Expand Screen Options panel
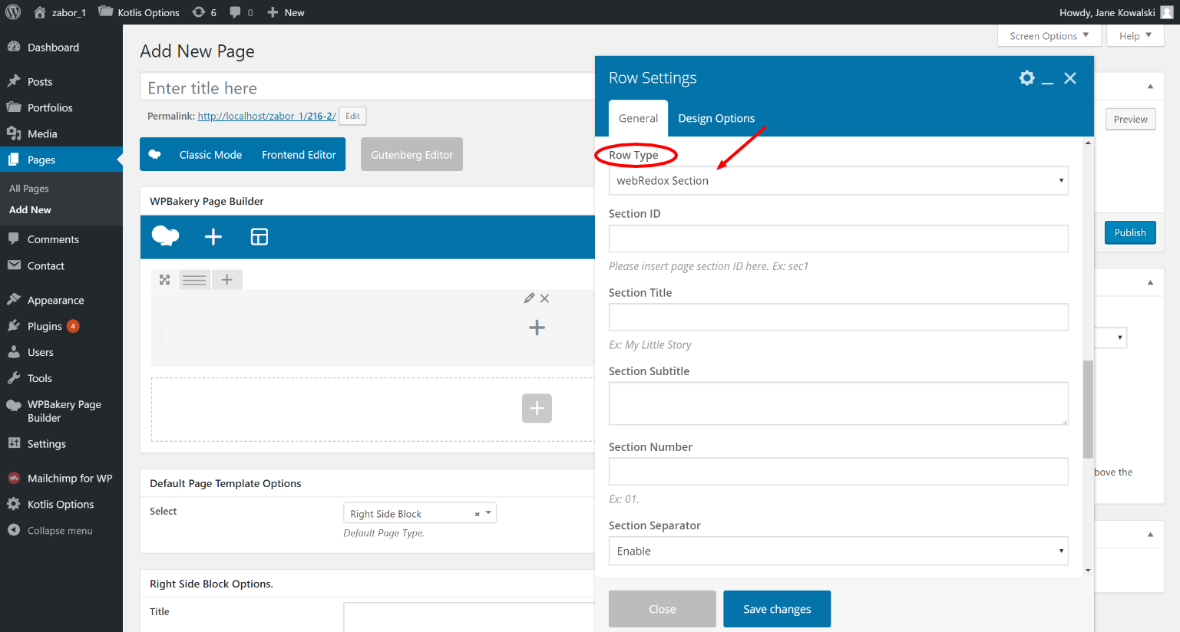1180x632 pixels. 1049,36
